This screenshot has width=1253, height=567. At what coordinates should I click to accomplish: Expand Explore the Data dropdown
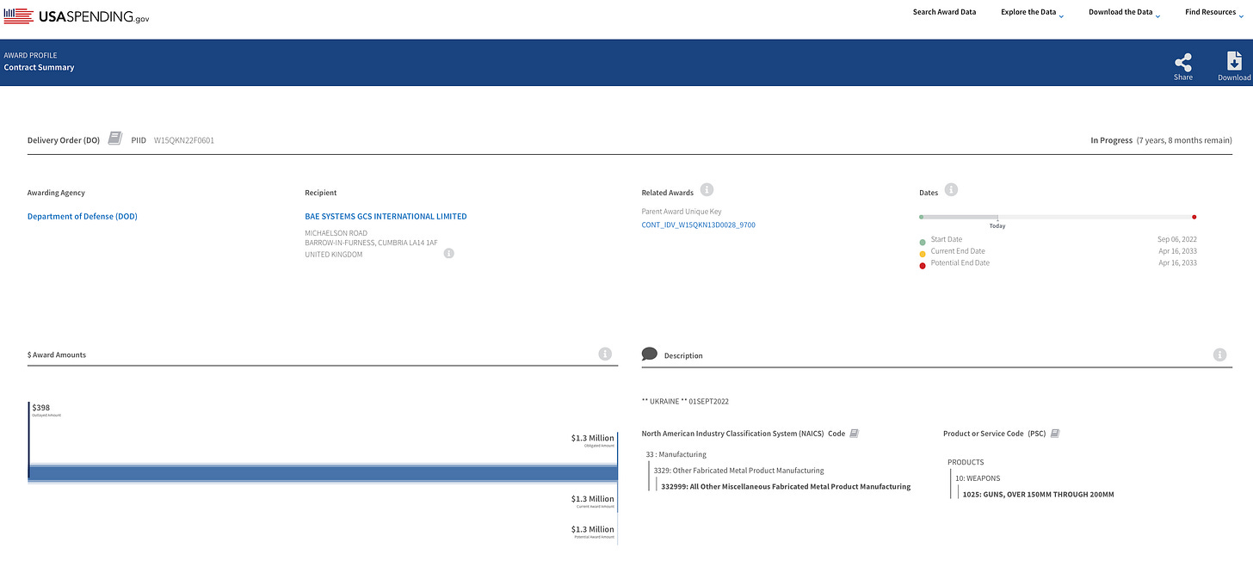tap(1033, 13)
